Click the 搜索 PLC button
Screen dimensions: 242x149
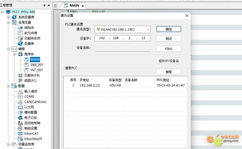click(x=169, y=72)
